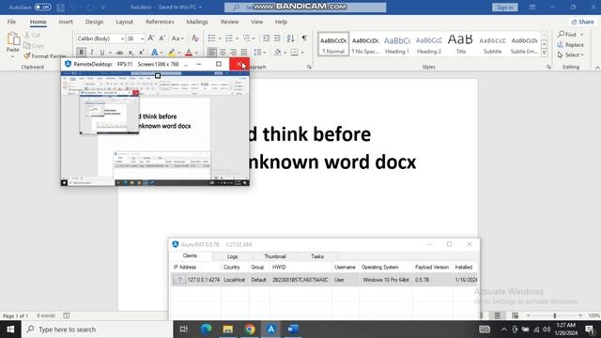Click the Bullets list icon
Image resolution: width=601 pixels, height=338 pixels.
coord(211,38)
